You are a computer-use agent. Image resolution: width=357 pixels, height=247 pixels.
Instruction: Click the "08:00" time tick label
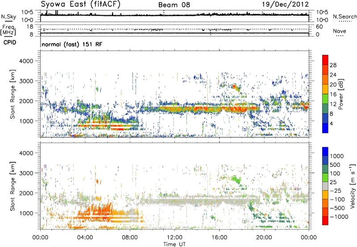[130, 238]
